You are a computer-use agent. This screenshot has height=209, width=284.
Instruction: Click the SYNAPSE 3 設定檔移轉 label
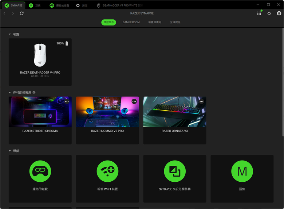tap(175, 189)
